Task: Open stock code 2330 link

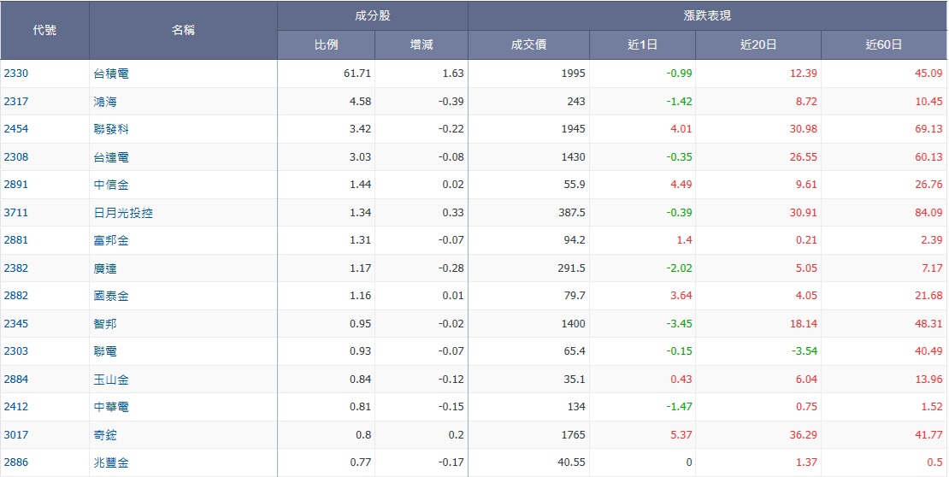Action: (15, 74)
